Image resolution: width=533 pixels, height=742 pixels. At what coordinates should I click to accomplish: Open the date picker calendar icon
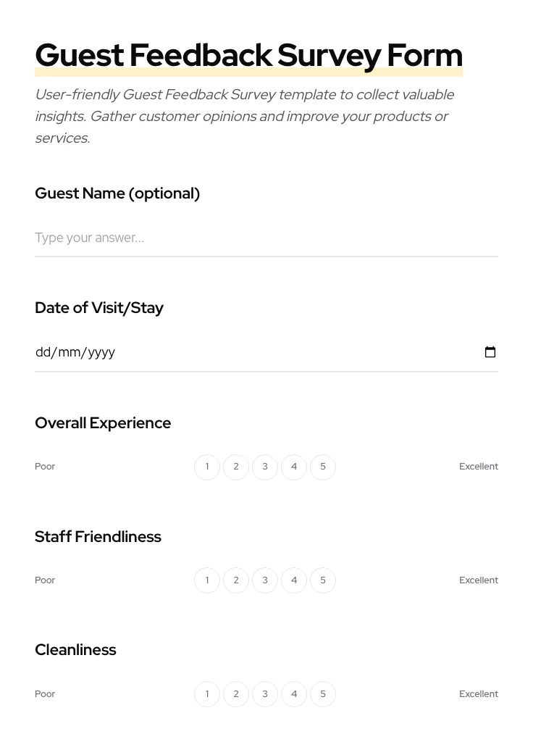click(490, 352)
